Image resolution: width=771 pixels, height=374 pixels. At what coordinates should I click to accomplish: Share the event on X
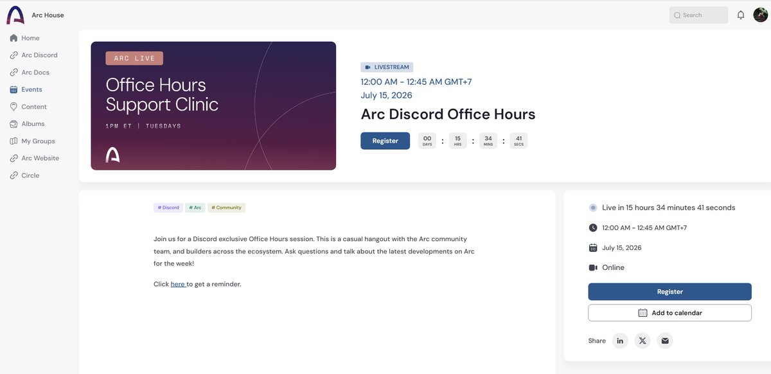642,341
